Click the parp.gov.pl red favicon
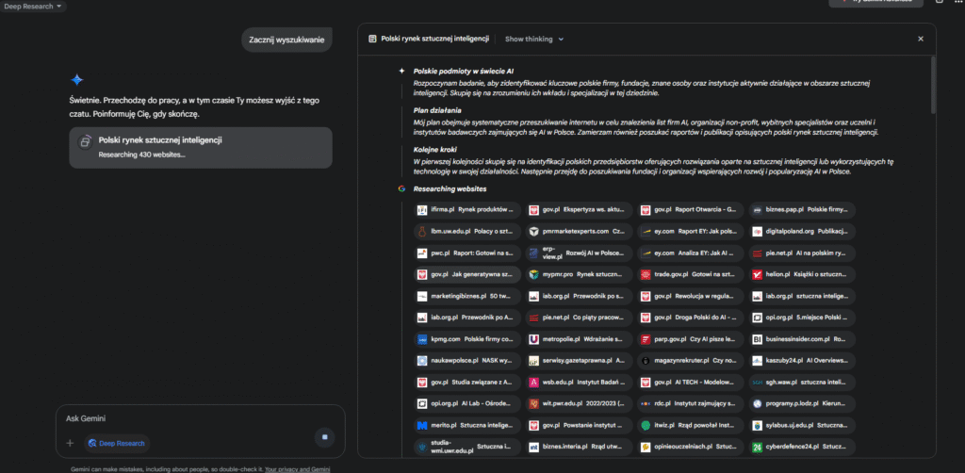Screen dimensions: 965x473 tap(646, 339)
